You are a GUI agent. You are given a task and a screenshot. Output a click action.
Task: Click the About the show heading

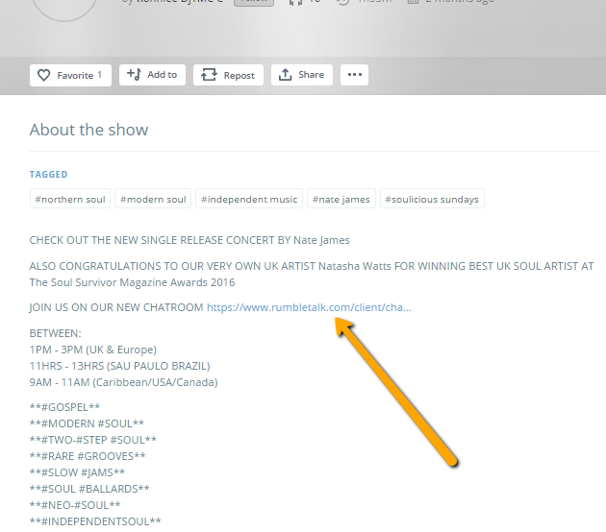coord(88,130)
